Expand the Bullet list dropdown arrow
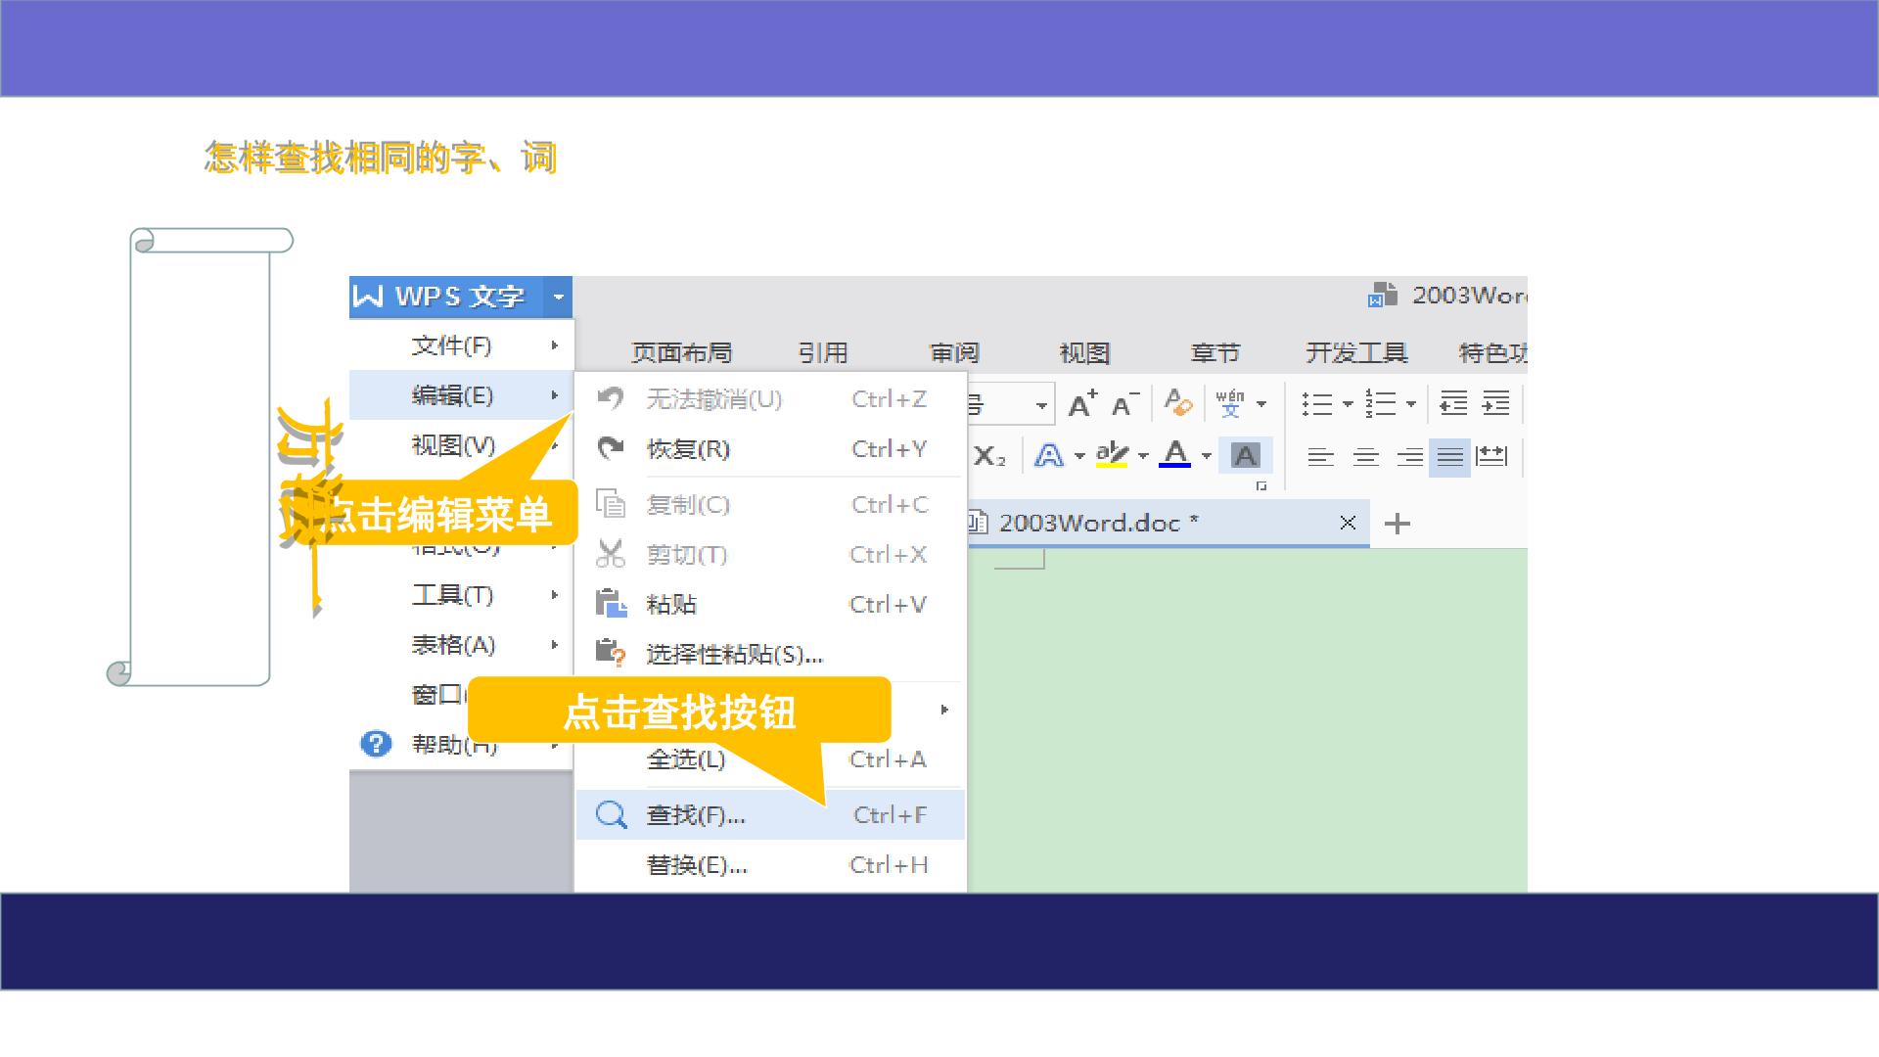1879x1057 pixels. tap(1348, 403)
